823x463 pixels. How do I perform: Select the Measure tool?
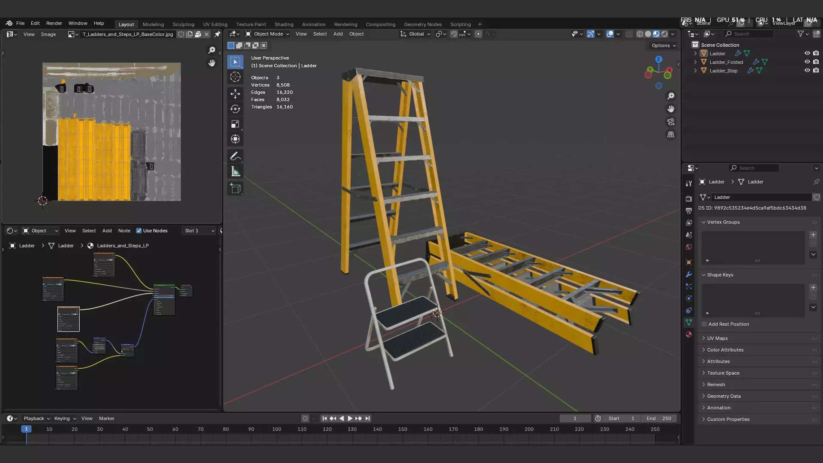(x=235, y=172)
